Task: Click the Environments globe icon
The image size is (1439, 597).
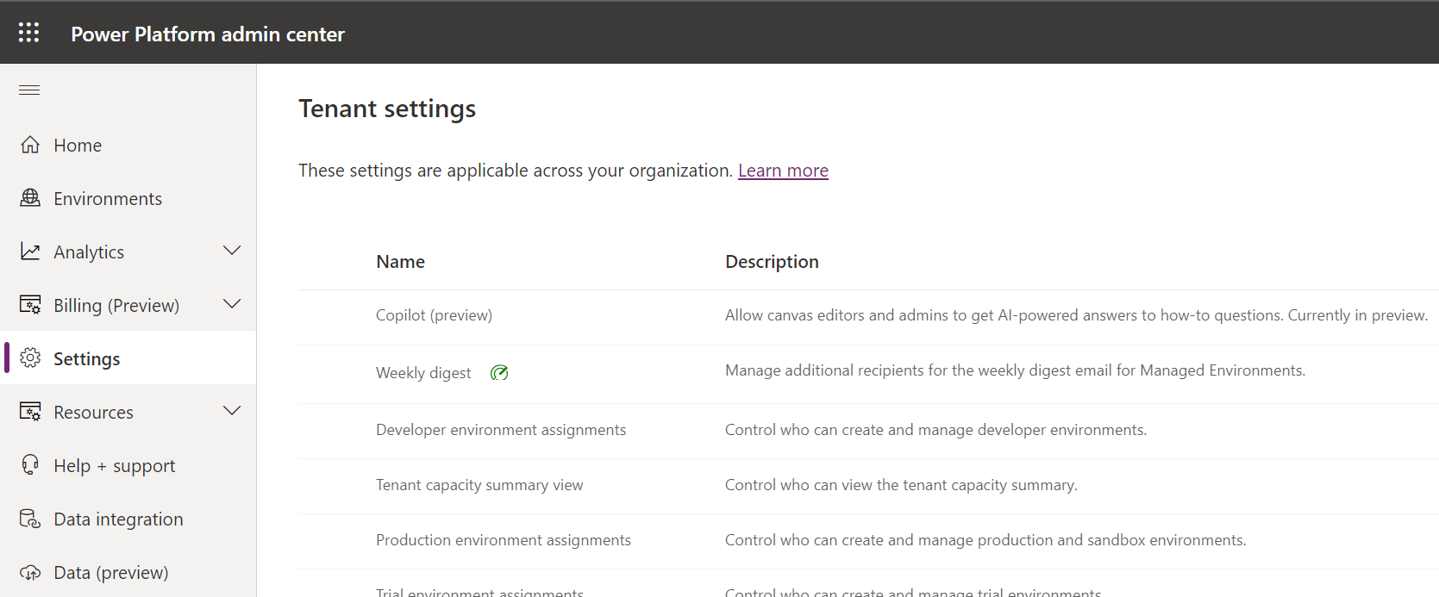Action: click(30, 198)
